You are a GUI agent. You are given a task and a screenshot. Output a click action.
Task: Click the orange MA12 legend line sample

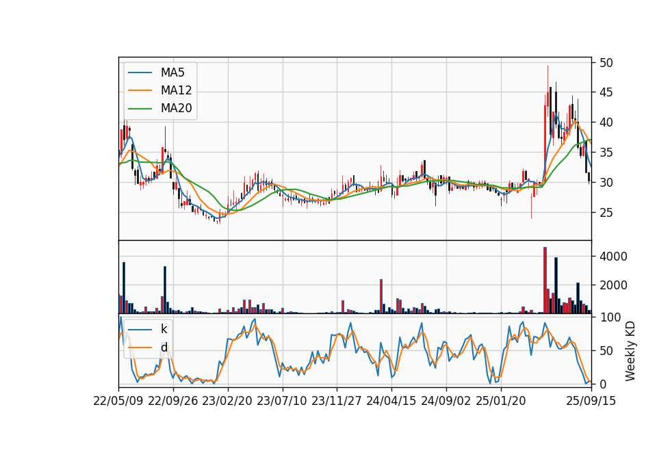pyautogui.click(x=140, y=90)
